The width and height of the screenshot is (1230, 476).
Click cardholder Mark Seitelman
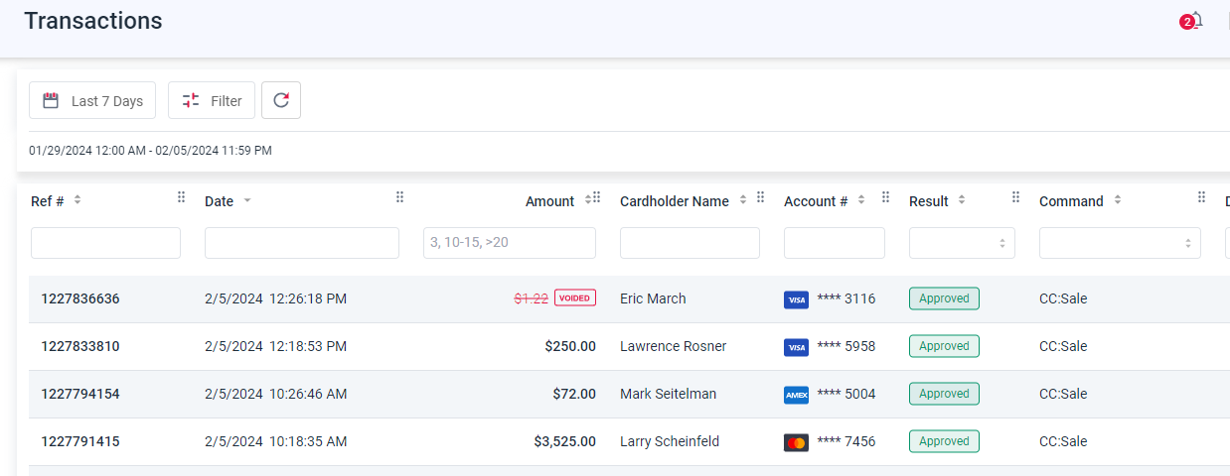click(668, 394)
